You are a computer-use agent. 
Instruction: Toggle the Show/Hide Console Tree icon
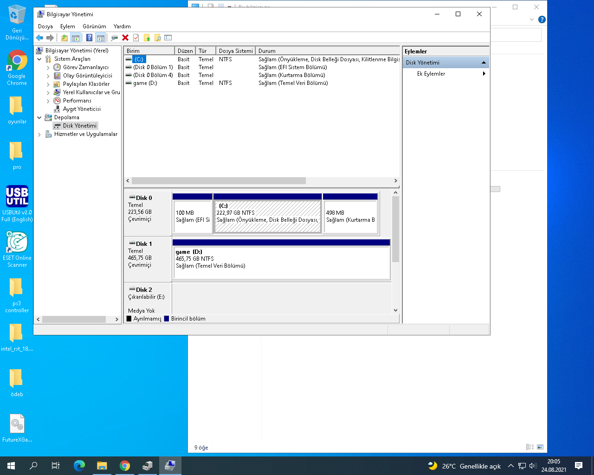point(76,38)
